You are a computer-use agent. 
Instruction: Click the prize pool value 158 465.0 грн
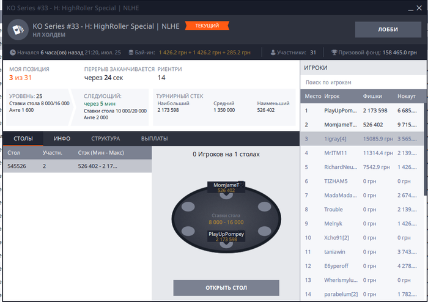point(400,53)
